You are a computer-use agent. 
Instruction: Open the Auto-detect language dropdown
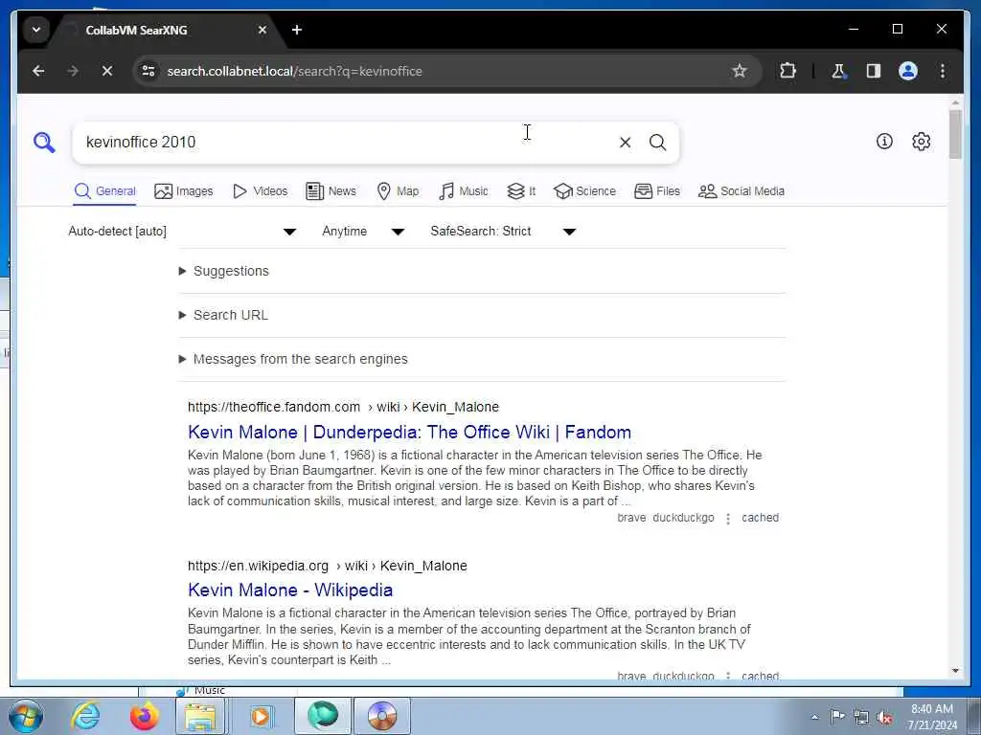point(181,232)
